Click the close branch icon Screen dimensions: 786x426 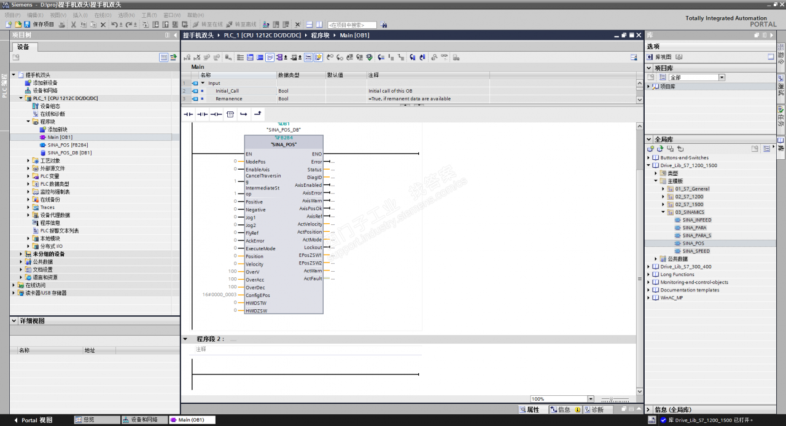pos(258,114)
